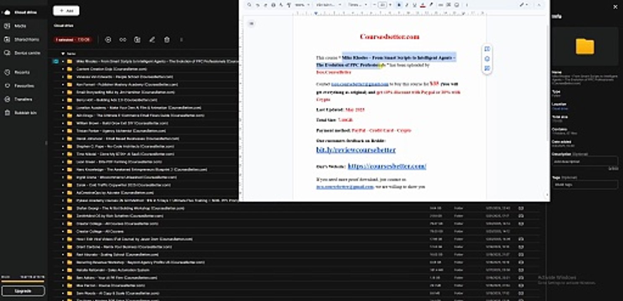Viewport: 623px width, 301px height.
Task: Expand the Tristan Parker folder arrow
Action: (x=63, y=131)
